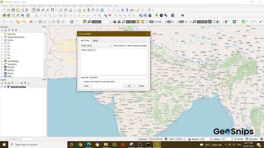This screenshot has width=264, height=148.
Task: Select the Zoom Out tool
Action: pyautogui.click(x=48, y=10)
